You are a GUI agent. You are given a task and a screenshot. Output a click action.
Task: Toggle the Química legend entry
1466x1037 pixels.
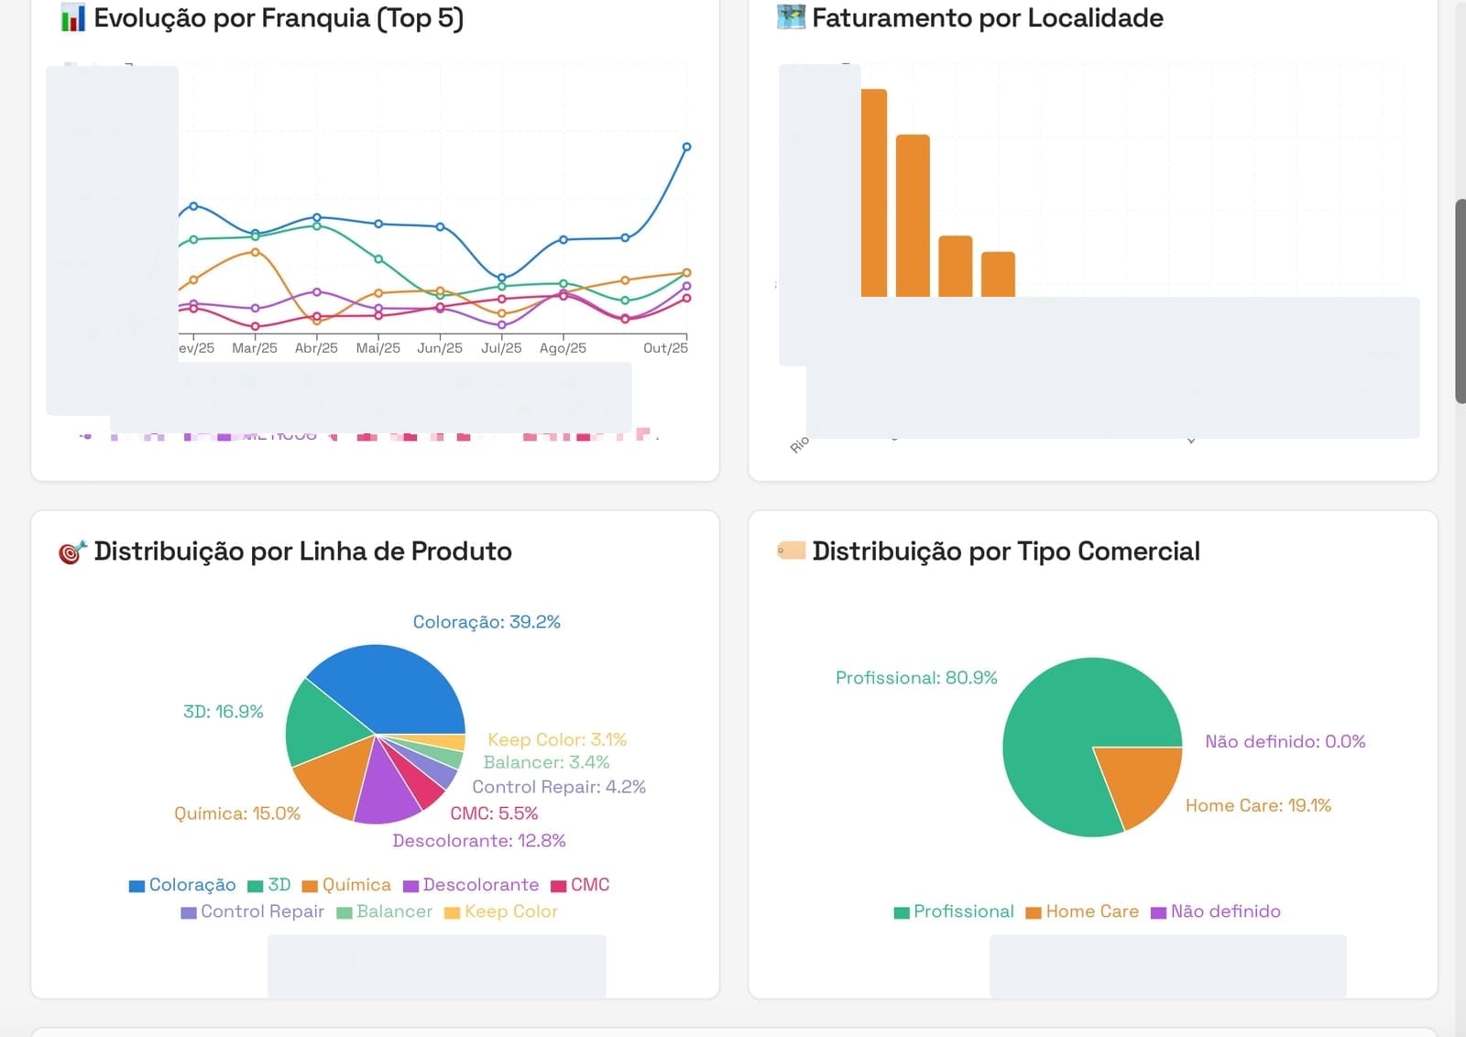[346, 885]
